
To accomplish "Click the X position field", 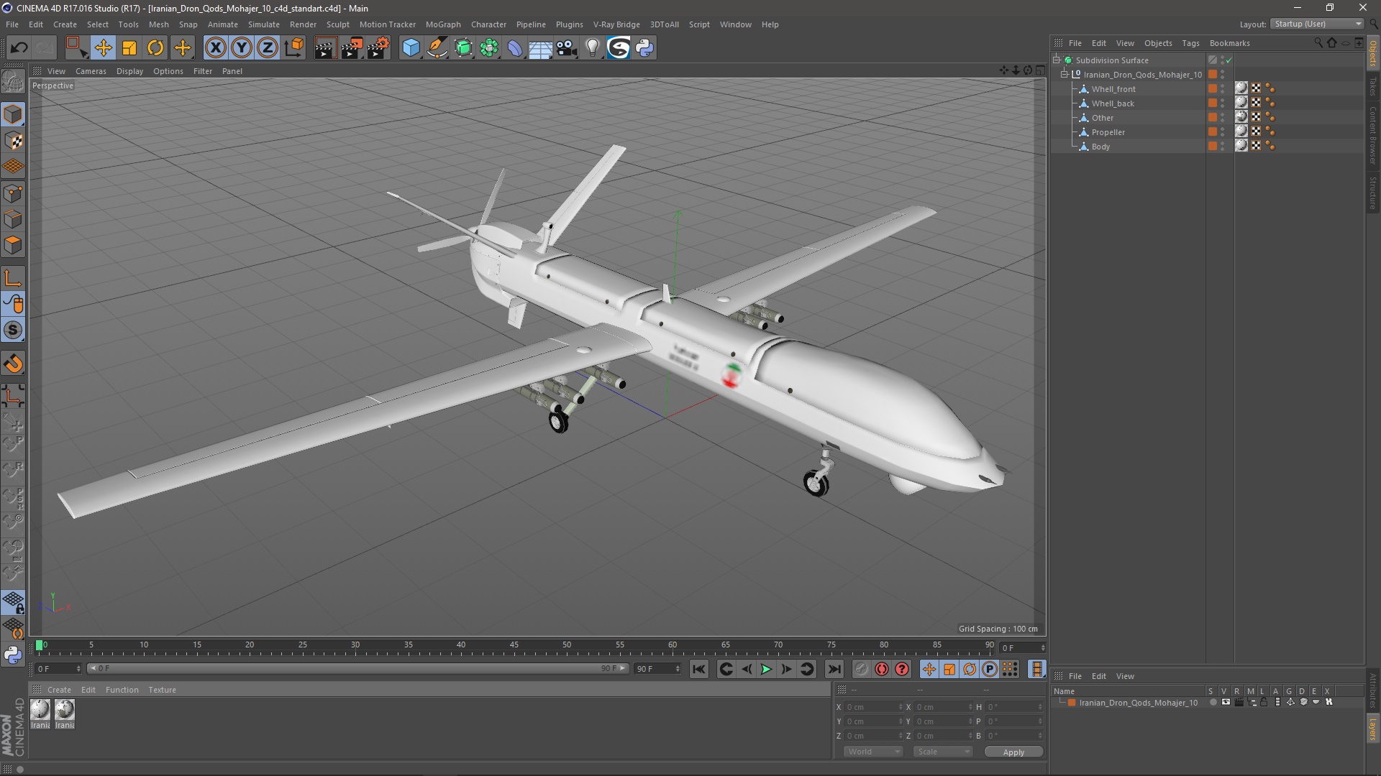I will point(873,708).
